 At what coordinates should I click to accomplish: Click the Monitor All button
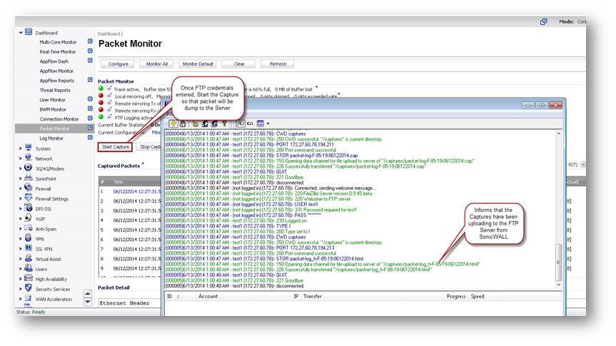(157, 64)
